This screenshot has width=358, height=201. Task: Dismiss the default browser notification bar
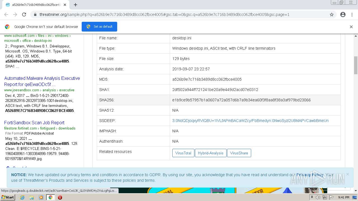click(x=351, y=27)
